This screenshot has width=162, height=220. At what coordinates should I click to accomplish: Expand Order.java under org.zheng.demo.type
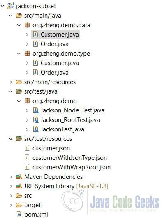27,73
